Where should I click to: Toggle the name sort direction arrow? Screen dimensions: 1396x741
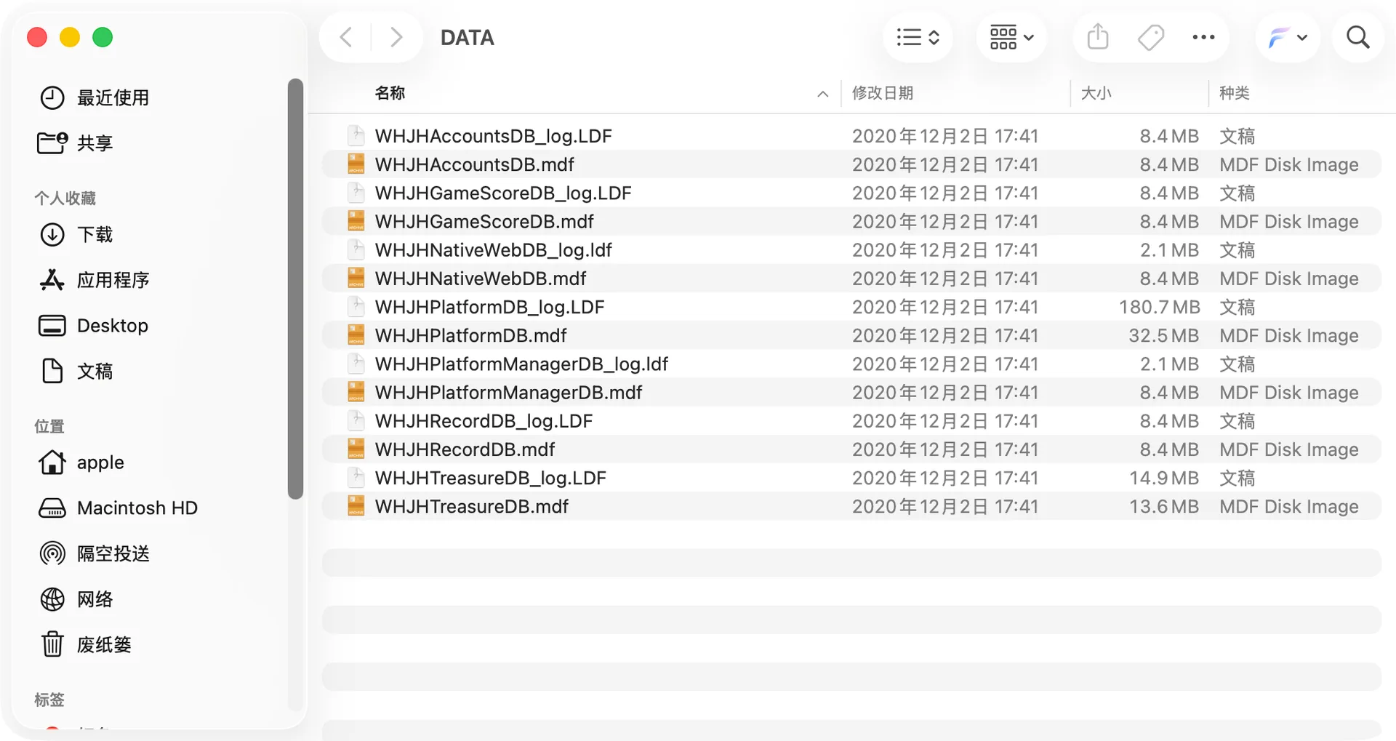pos(822,94)
